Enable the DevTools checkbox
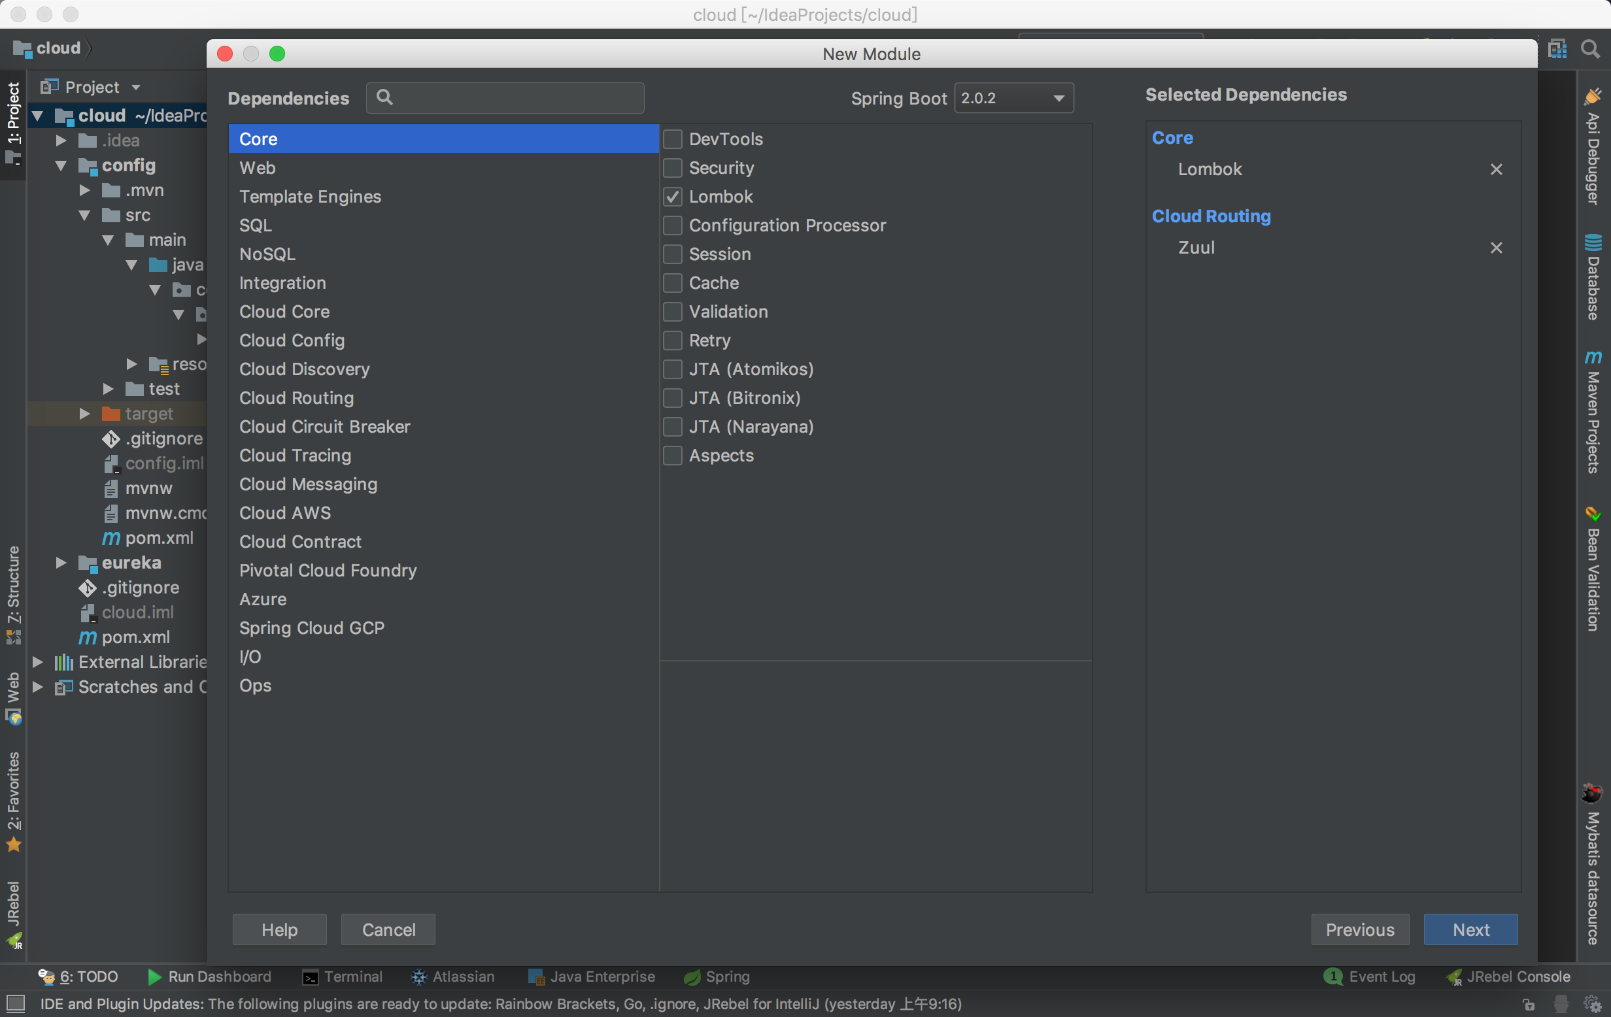 pos(672,139)
